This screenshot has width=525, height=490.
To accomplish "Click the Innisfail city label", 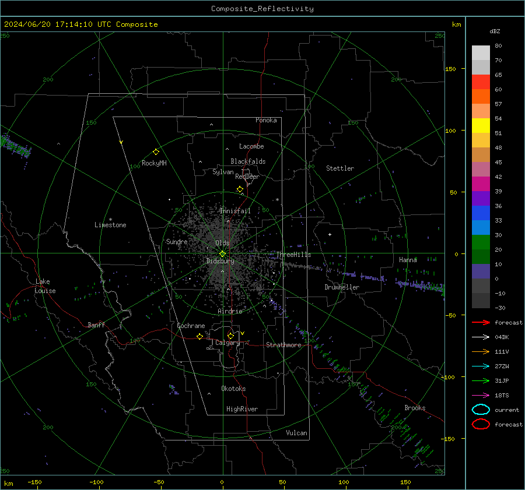I will tap(235, 211).
